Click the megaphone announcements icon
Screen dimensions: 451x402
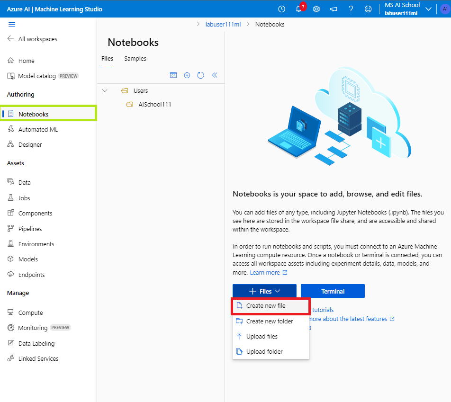(334, 9)
